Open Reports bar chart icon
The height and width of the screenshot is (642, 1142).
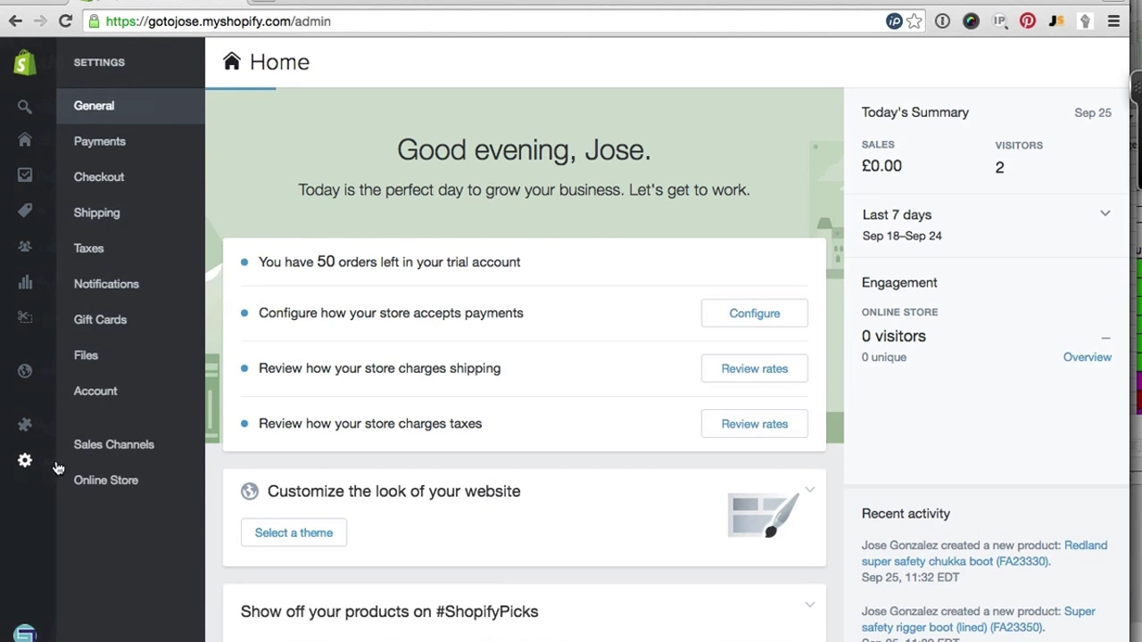tap(25, 283)
